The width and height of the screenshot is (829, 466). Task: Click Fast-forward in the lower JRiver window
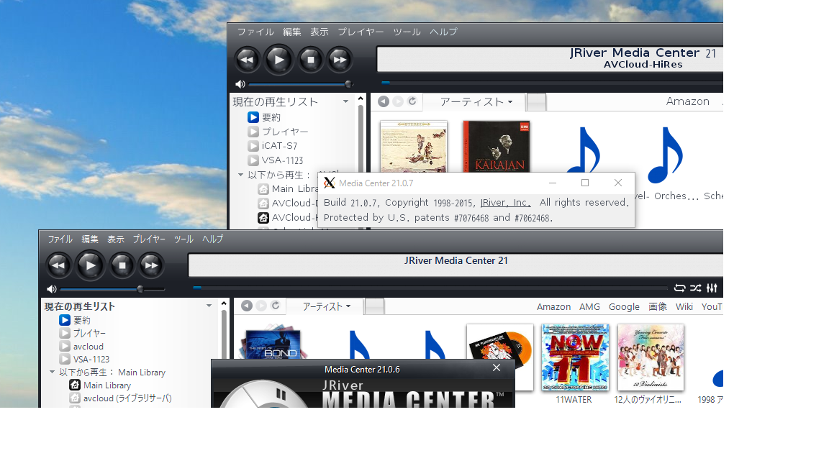(151, 265)
